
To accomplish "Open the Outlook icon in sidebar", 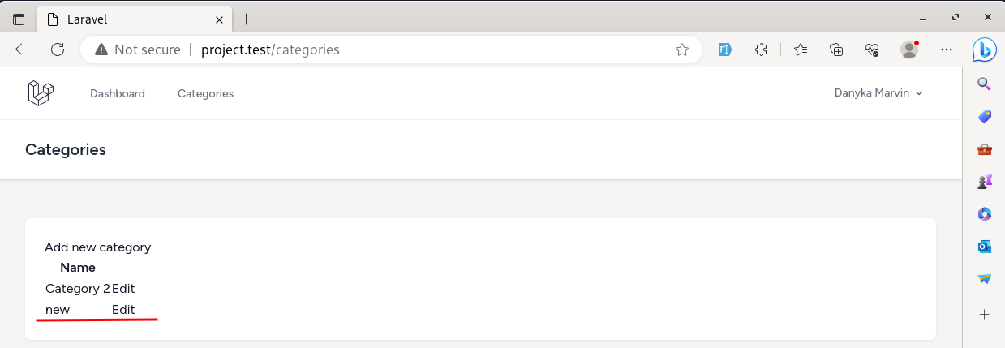I will coord(984,247).
